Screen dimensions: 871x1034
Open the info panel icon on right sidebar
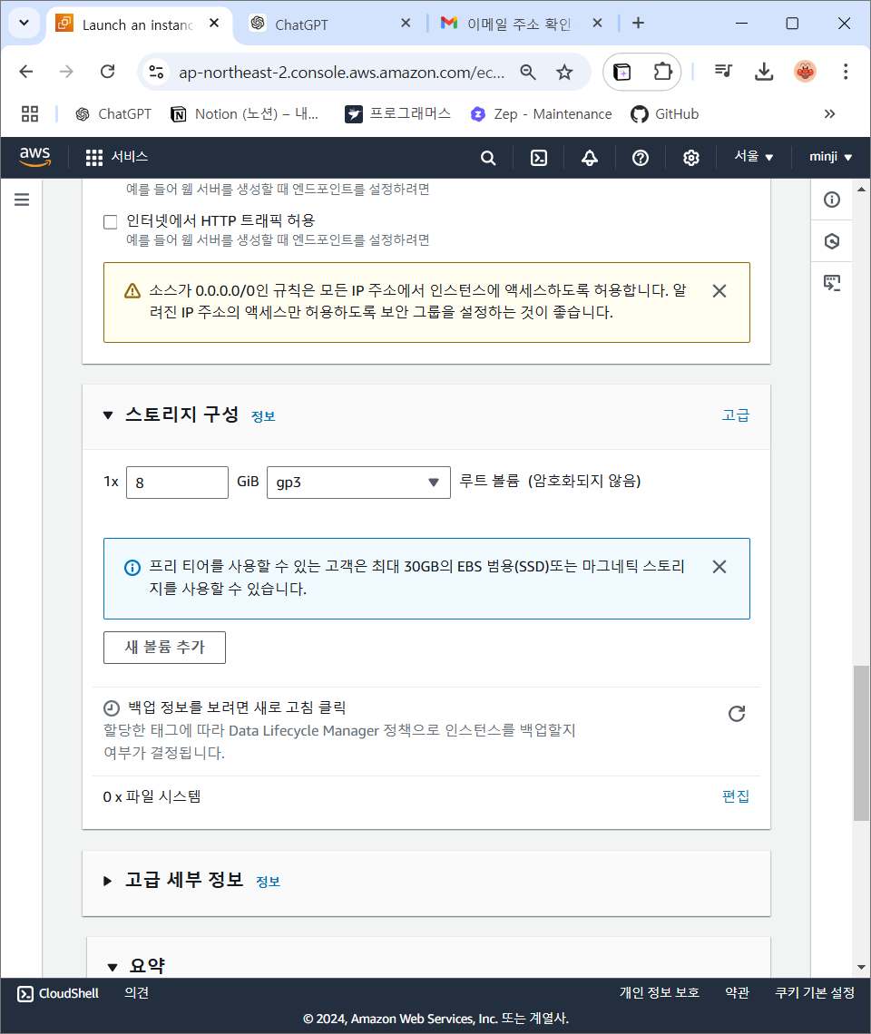831,200
